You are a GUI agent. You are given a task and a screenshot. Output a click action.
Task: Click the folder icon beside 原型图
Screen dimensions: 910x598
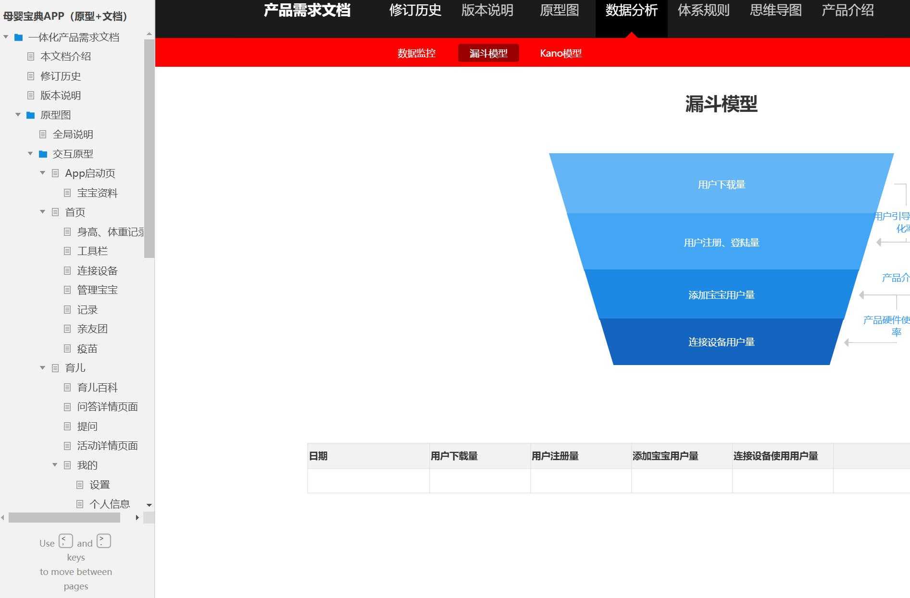[x=30, y=115]
